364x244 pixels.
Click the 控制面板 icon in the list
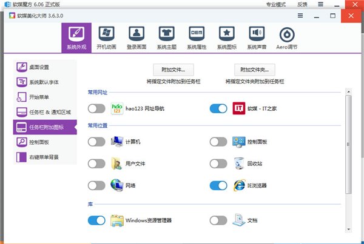coord(239,142)
